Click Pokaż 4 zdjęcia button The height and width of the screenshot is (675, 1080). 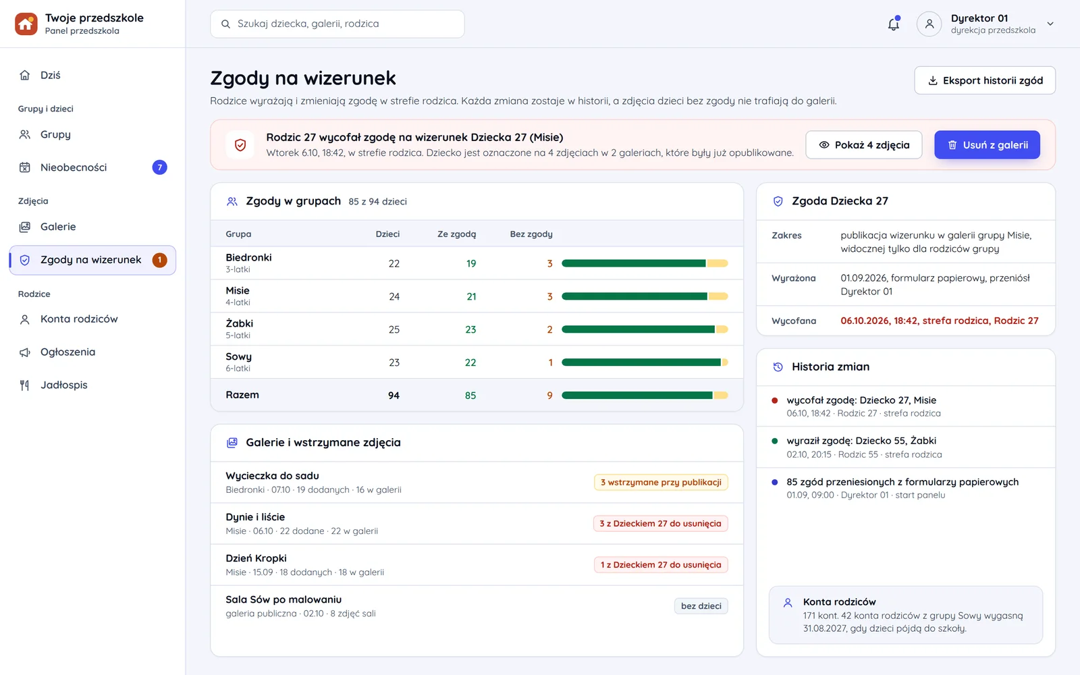864,145
